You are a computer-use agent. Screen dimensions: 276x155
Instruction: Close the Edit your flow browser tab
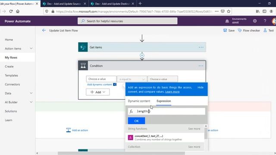point(37,3)
